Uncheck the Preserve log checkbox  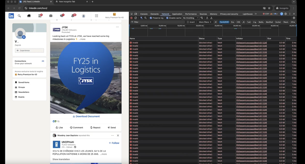tap(151, 18)
